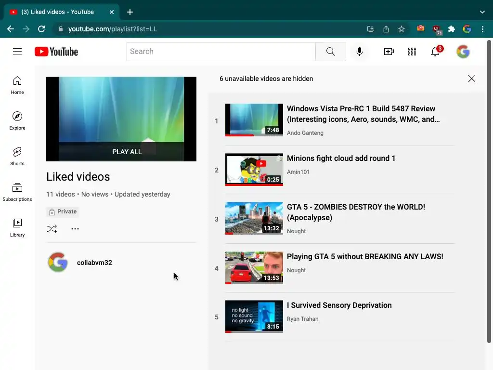This screenshot has height=370, width=493.
Task: Start voice search with microphone icon
Action: click(359, 51)
